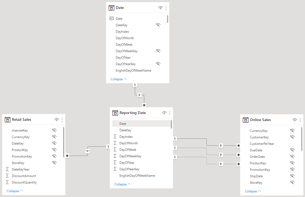Select DateKey field in Reporting Date table
This screenshot has width=305, height=197.
click(x=125, y=130)
